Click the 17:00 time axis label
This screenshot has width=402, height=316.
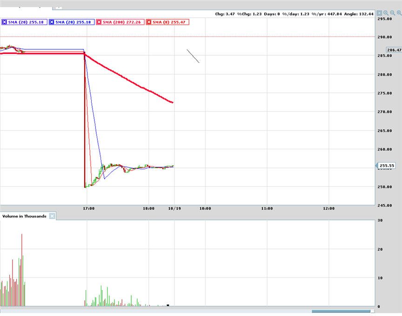point(88,209)
